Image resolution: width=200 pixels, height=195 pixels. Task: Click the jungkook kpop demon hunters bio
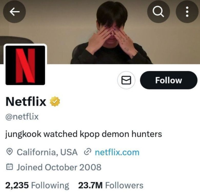84,134
